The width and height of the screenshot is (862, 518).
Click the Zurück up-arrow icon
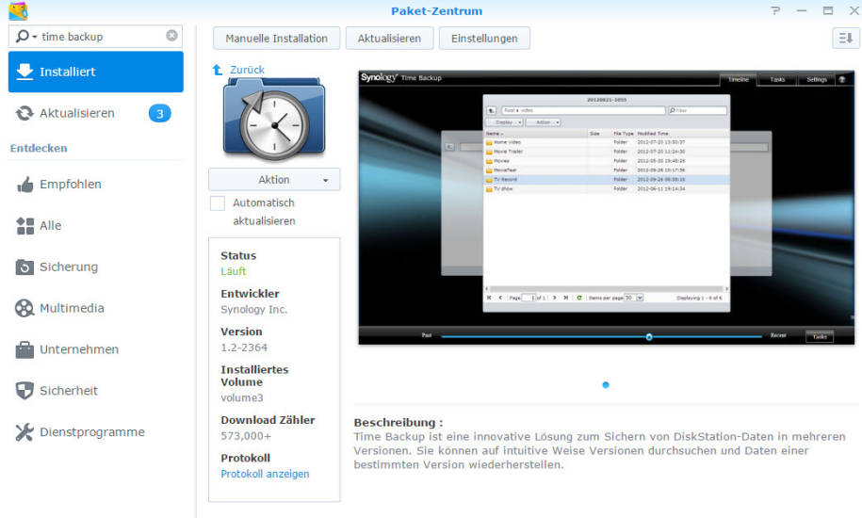pos(218,70)
